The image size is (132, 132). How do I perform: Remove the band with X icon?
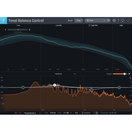coord(20,113)
